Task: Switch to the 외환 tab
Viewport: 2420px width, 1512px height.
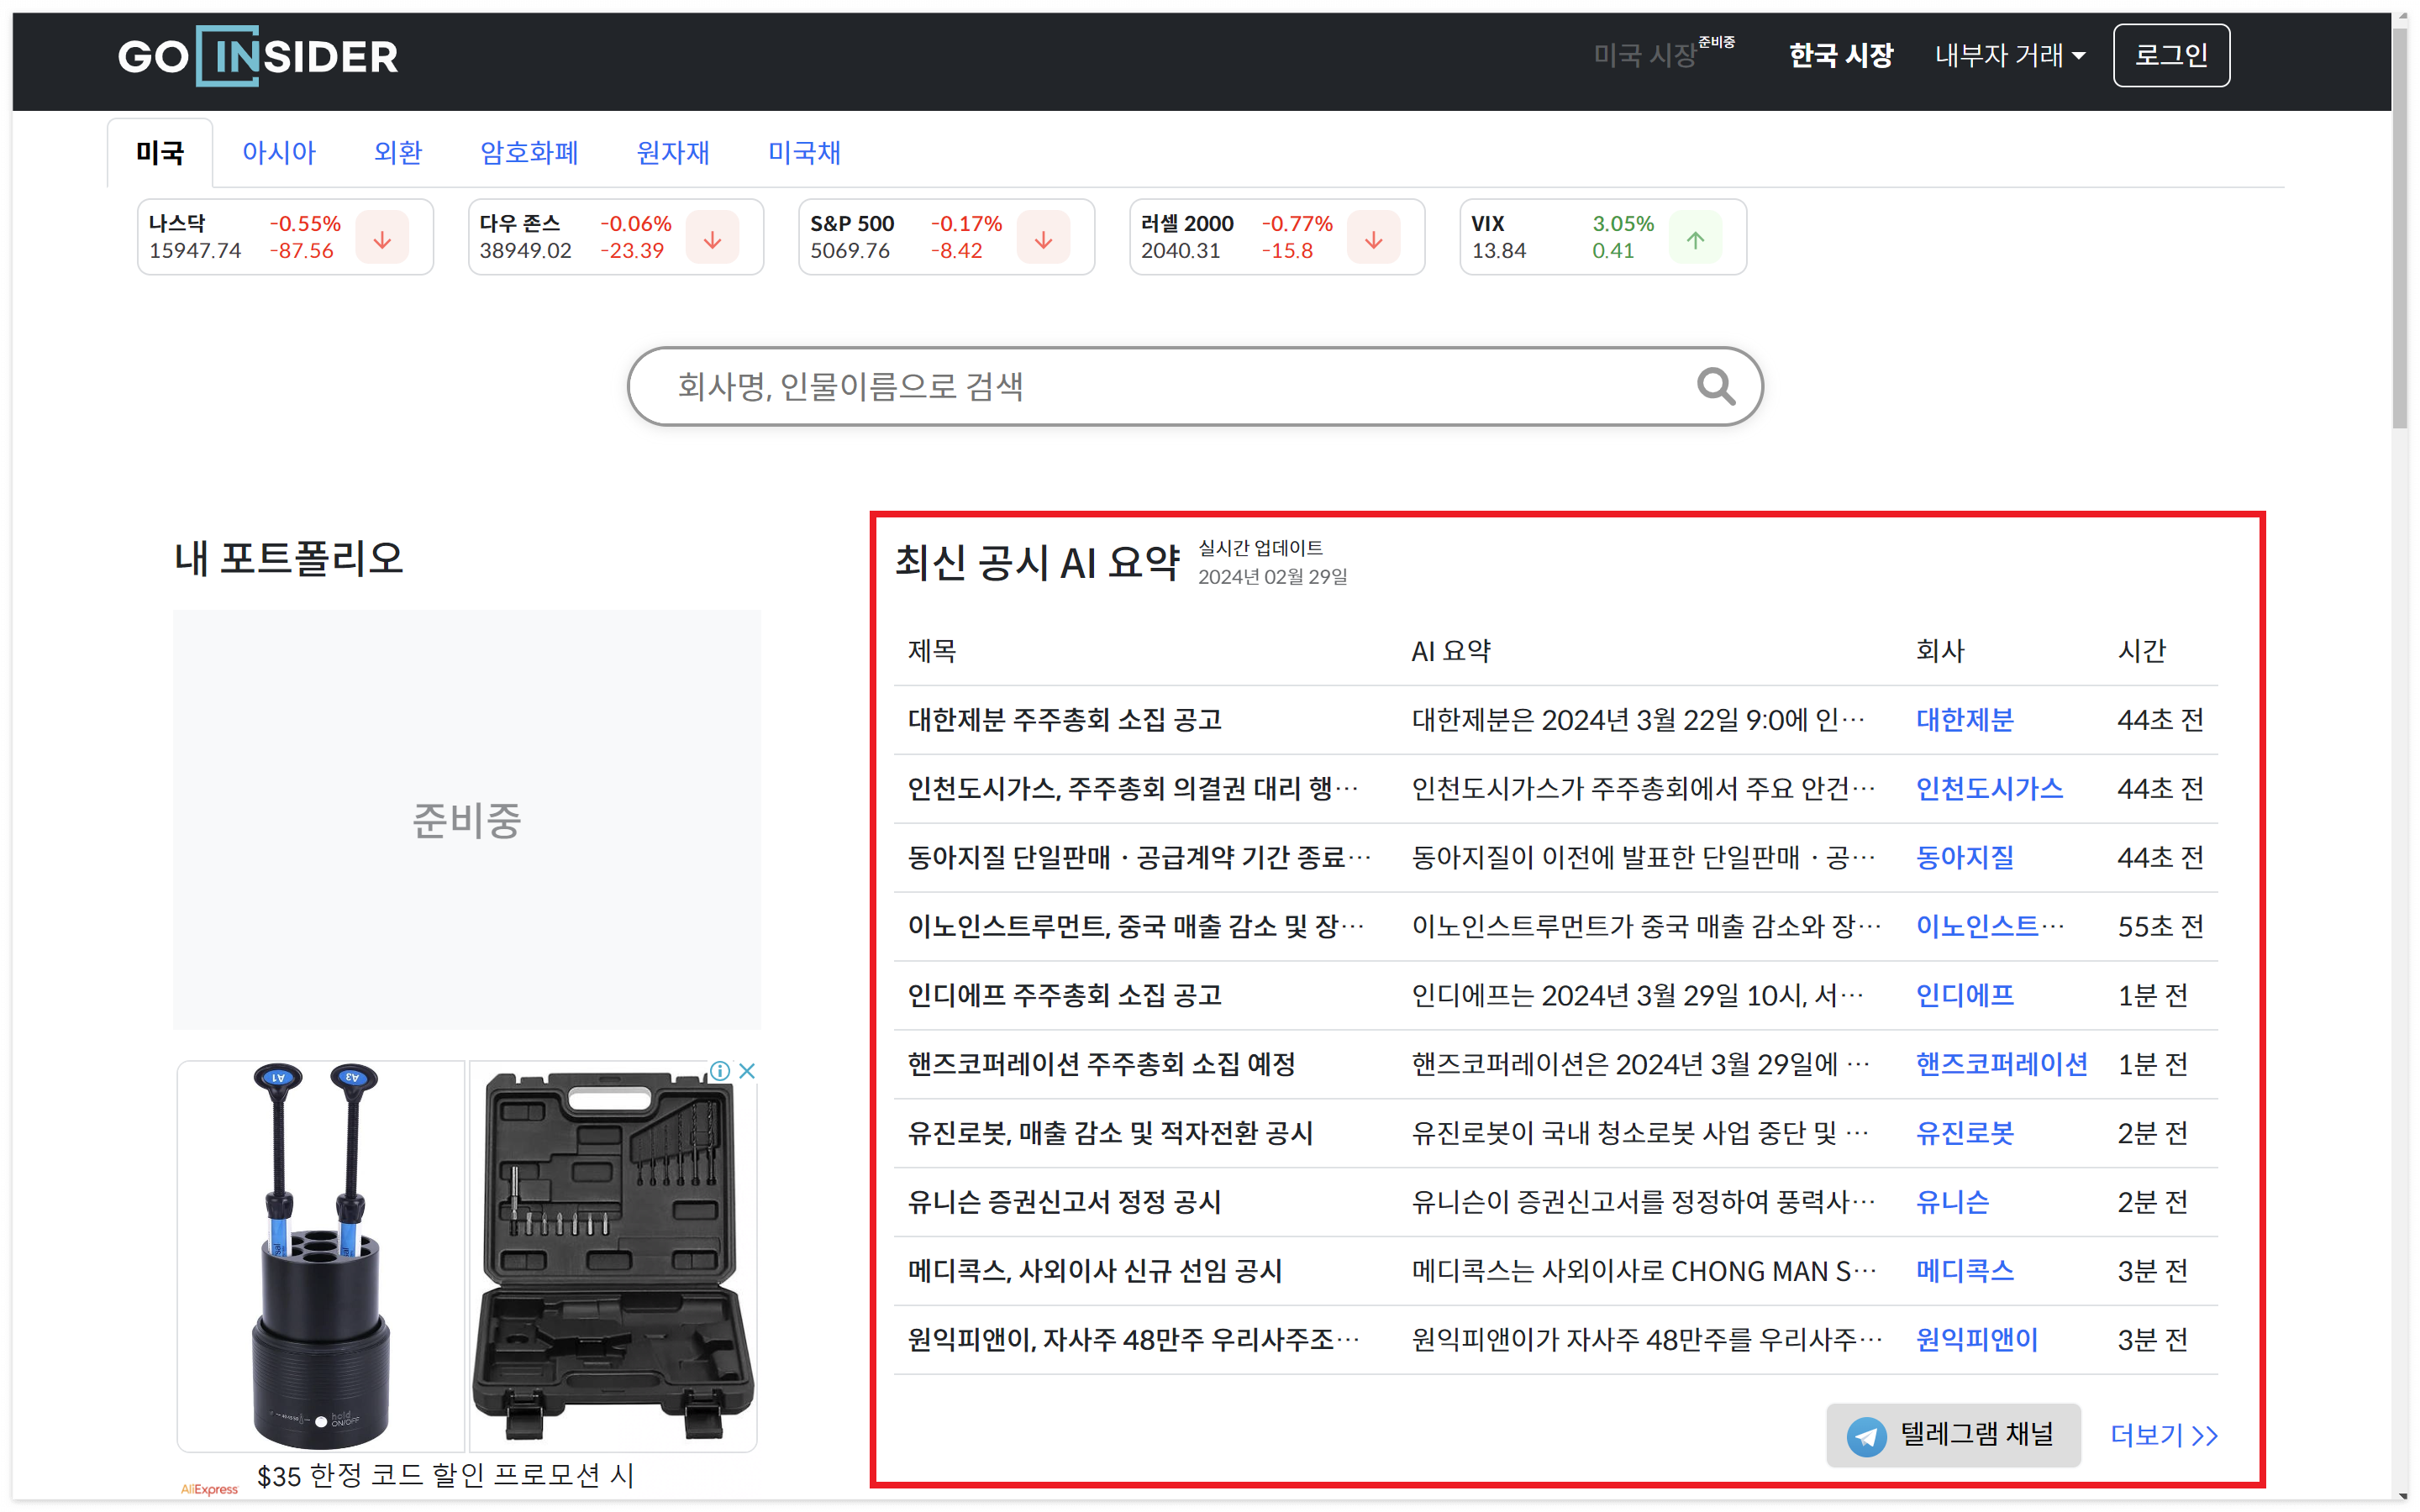Action: pyautogui.click(x=398, y=153)
